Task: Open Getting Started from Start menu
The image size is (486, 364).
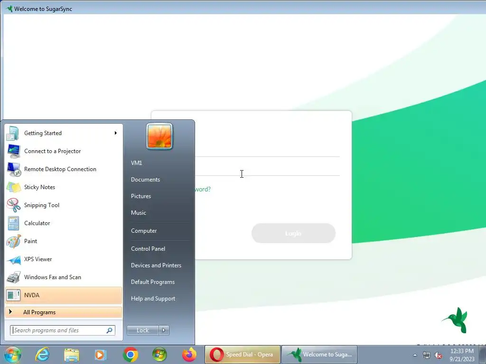Action: pyautogui.click(x=64, y=133)
